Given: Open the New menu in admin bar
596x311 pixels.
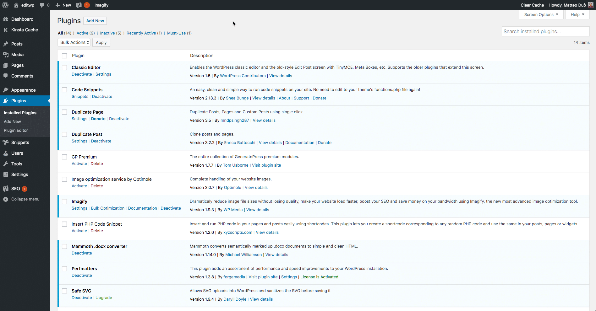Looking at the screenshot, I should [63, 5].
